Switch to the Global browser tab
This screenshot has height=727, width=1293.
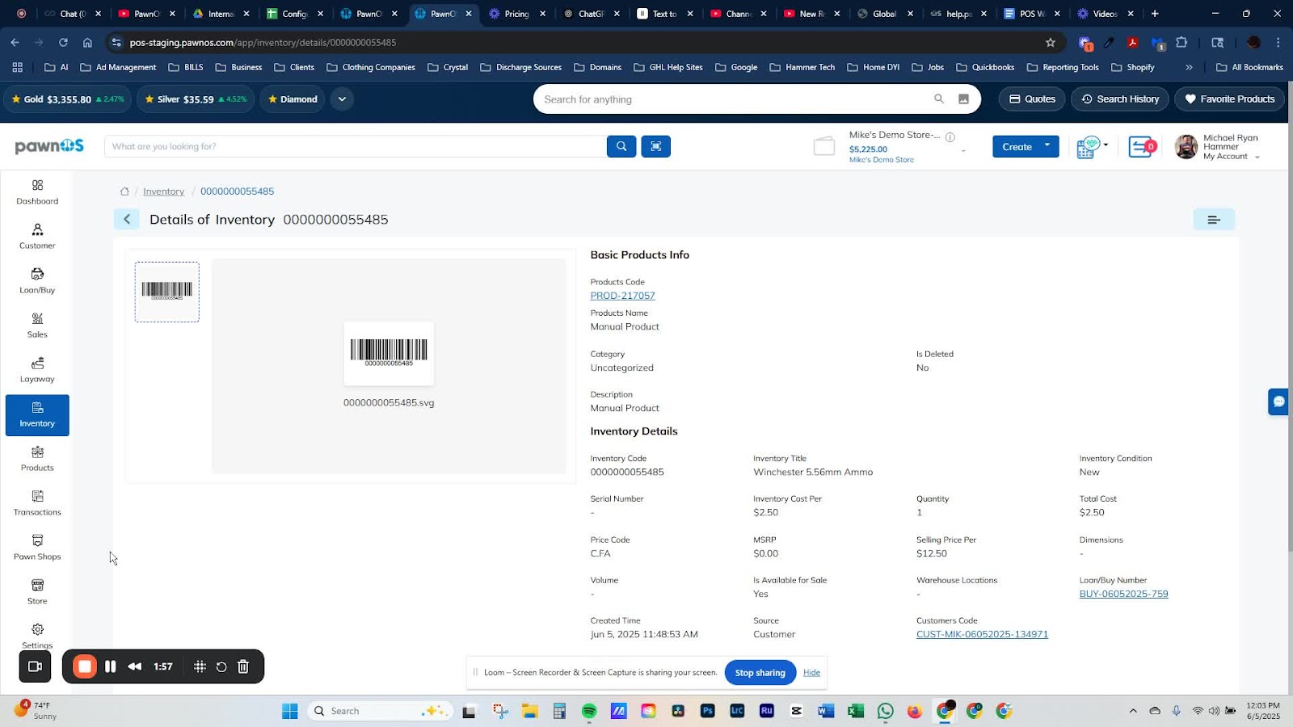point(884,14)
